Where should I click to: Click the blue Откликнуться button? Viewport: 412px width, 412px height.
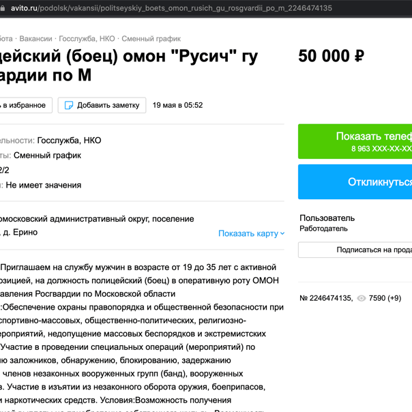click(355, 182)
